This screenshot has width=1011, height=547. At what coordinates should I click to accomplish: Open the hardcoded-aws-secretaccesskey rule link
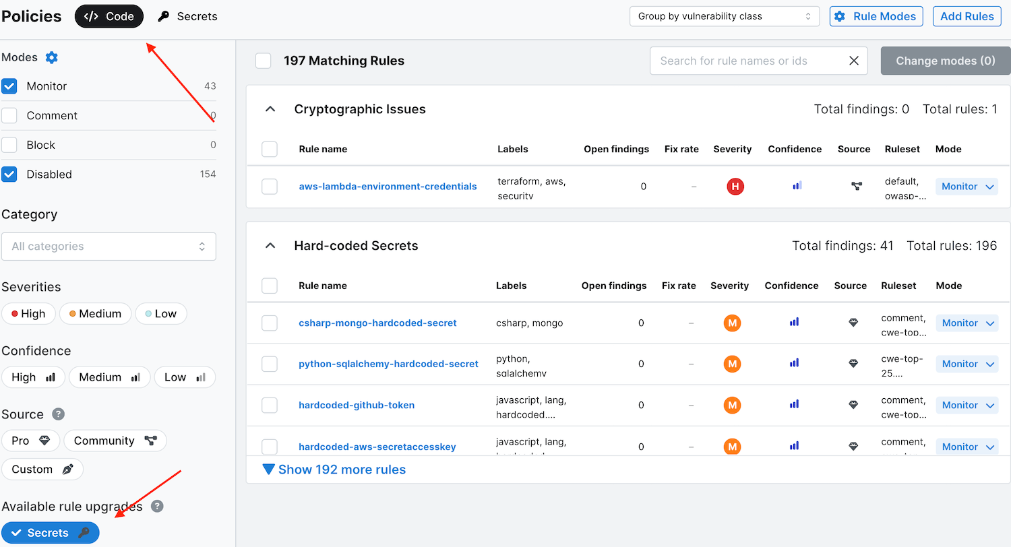[377, 447]
